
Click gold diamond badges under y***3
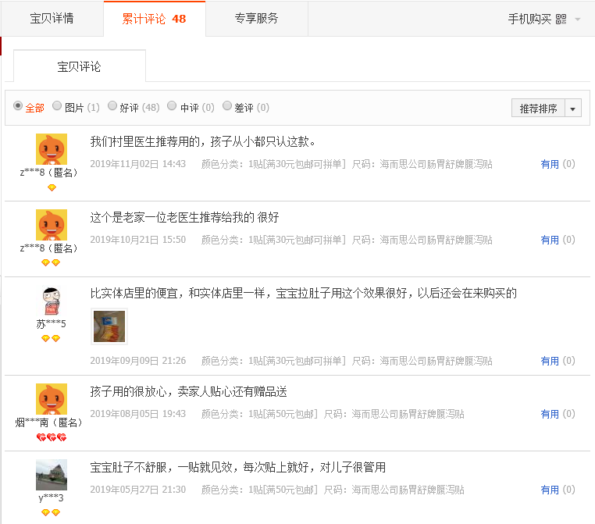(52, 512)
